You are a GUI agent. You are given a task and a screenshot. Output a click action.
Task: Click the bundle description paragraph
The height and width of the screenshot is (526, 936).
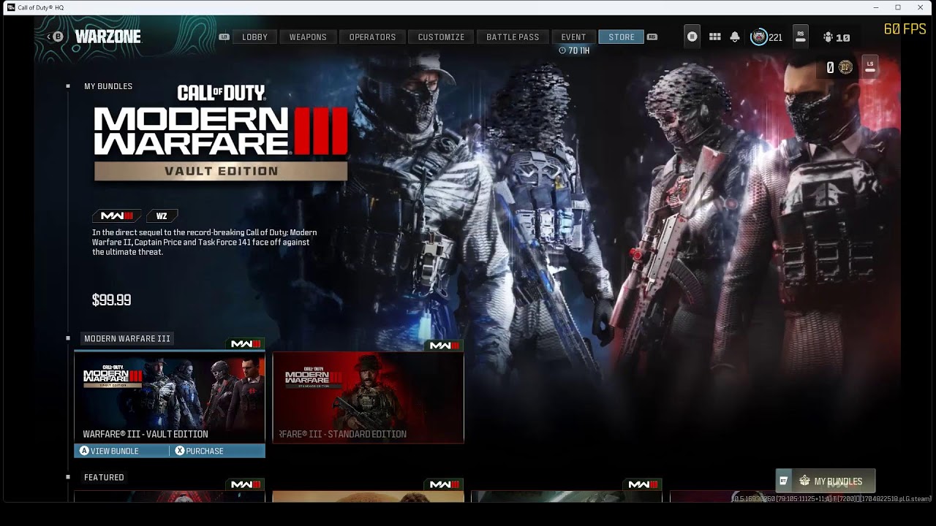pyautogui.click(x=205, y=242)
